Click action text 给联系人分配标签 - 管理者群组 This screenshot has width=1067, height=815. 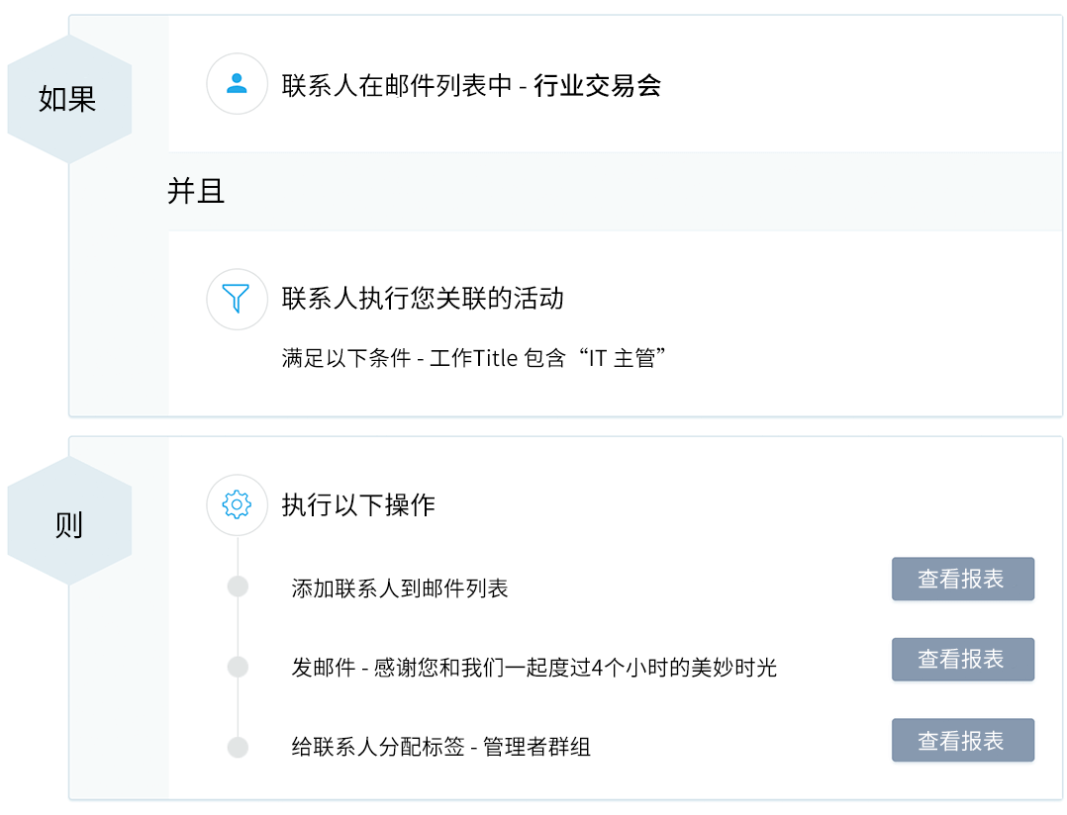pos(441,747)
